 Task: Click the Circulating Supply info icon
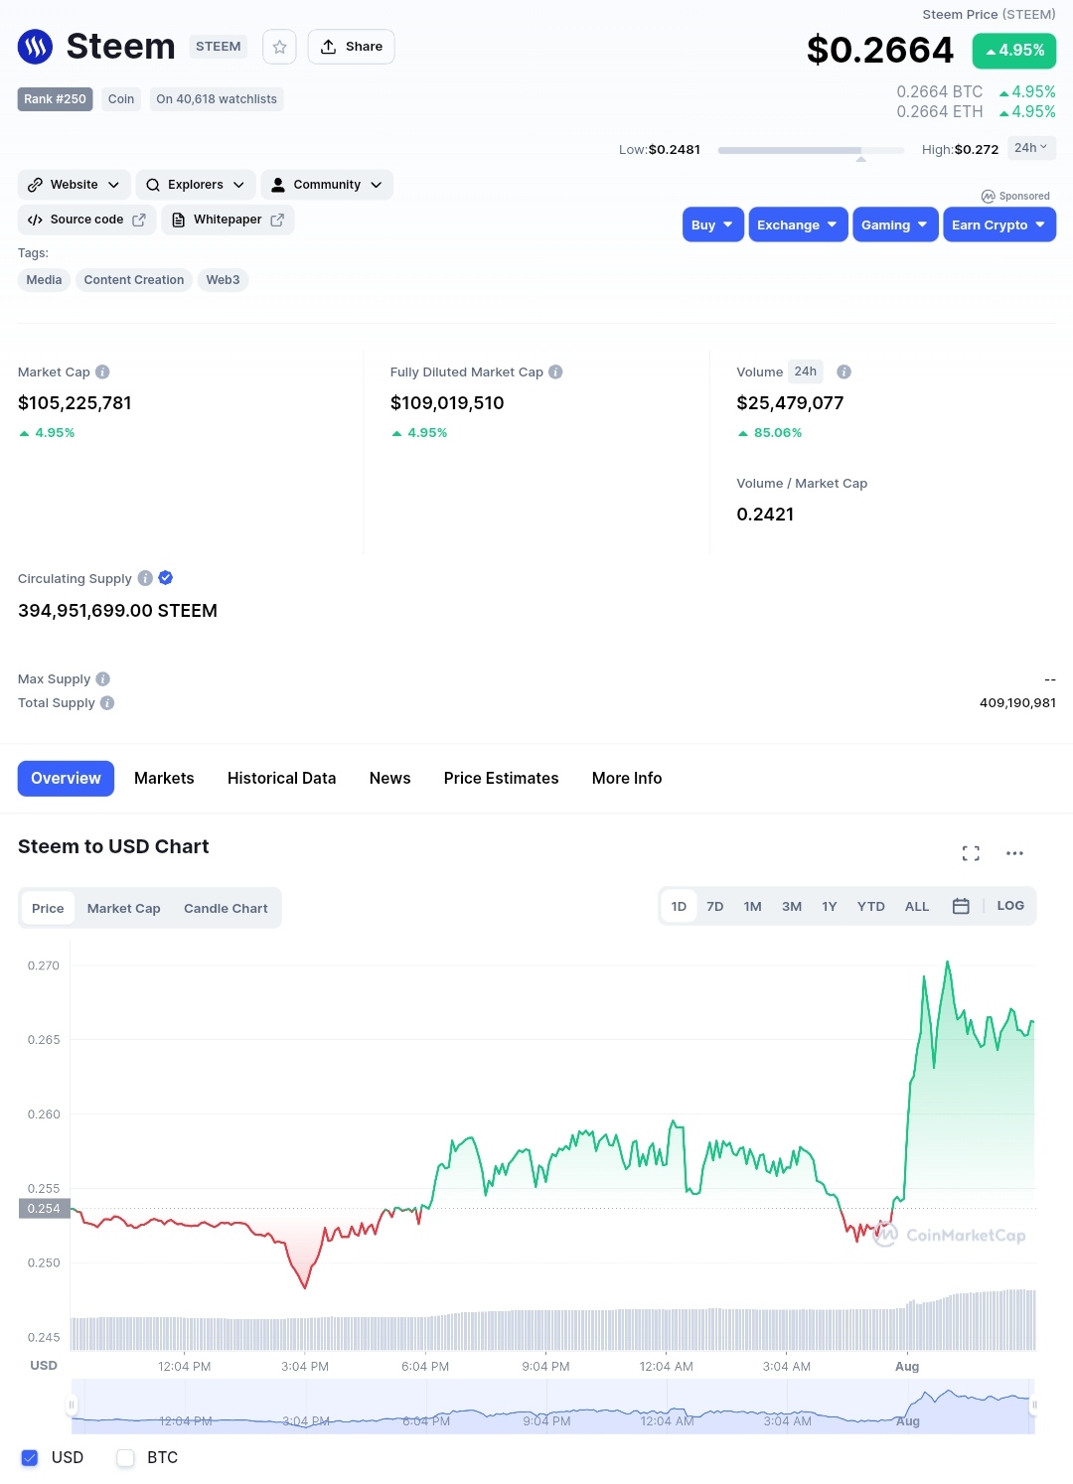145,578
